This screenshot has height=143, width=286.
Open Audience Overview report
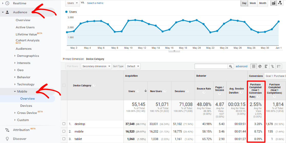23,20
